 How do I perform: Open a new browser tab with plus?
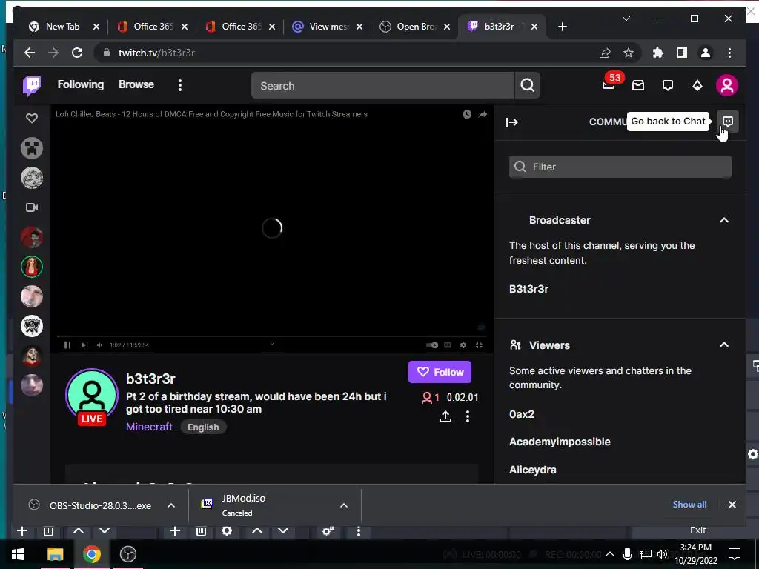[562, 27]
